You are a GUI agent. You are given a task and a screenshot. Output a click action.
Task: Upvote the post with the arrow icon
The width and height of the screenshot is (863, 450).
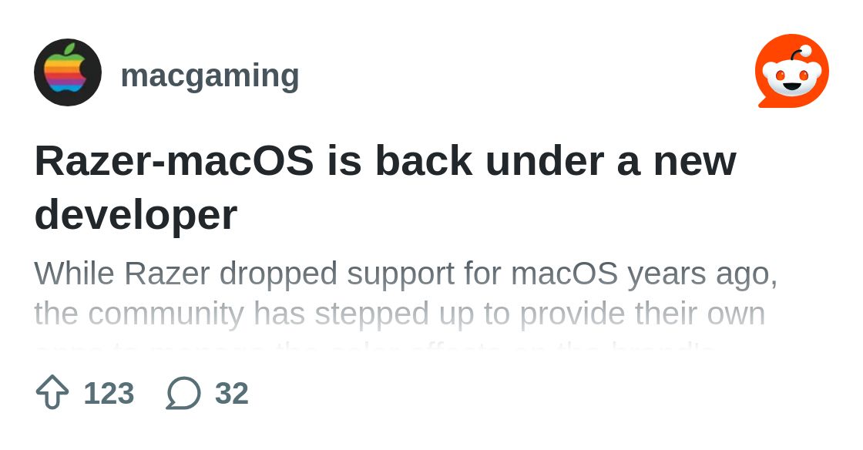click(x=52, y=392)
